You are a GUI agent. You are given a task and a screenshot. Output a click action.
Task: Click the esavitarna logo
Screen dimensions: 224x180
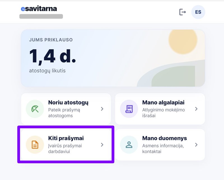pos(39,9)
